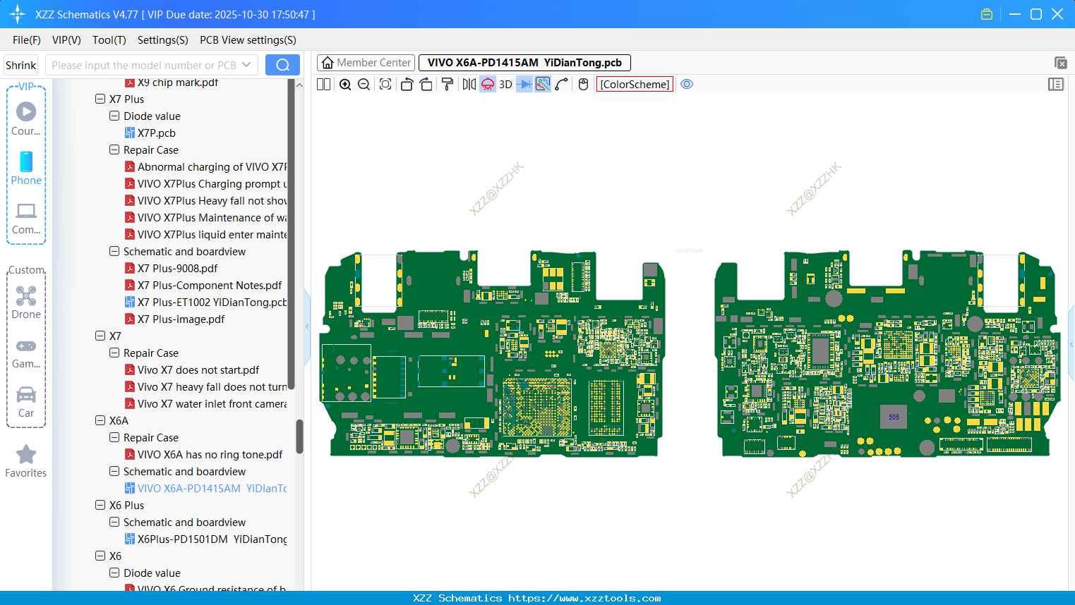Click the toolbox icon in the title bar

tap(987, 14)
